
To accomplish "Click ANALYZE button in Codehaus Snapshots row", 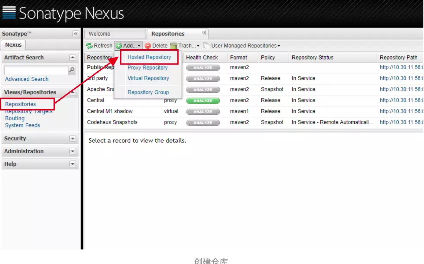I will [x=203, y=123].
